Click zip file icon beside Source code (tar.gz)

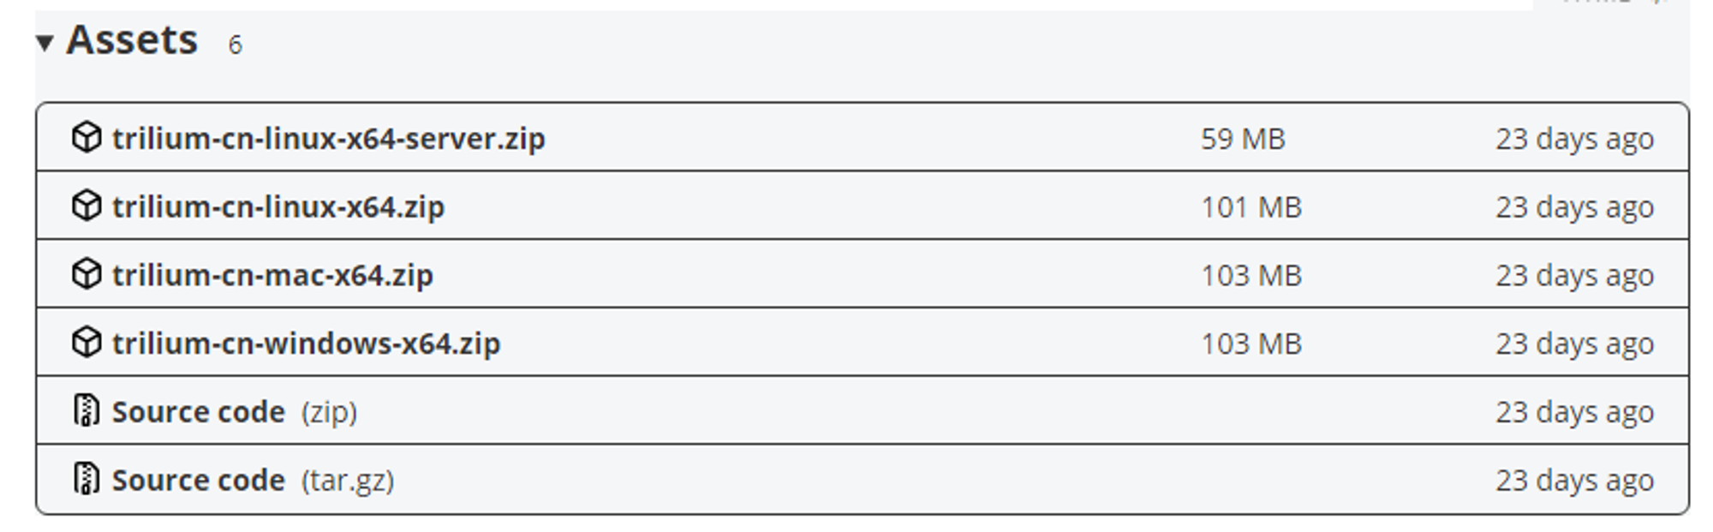tap(87, 479)
